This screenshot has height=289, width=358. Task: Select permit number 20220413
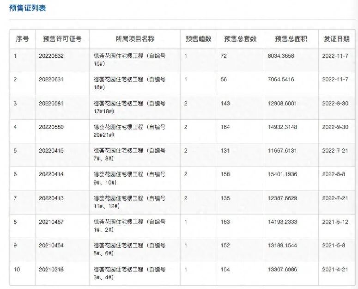point(51,198)
